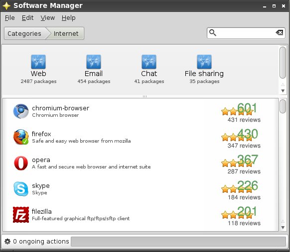Focus the search input field
Viewport: 290px width, 252px height.
point(246,33)
